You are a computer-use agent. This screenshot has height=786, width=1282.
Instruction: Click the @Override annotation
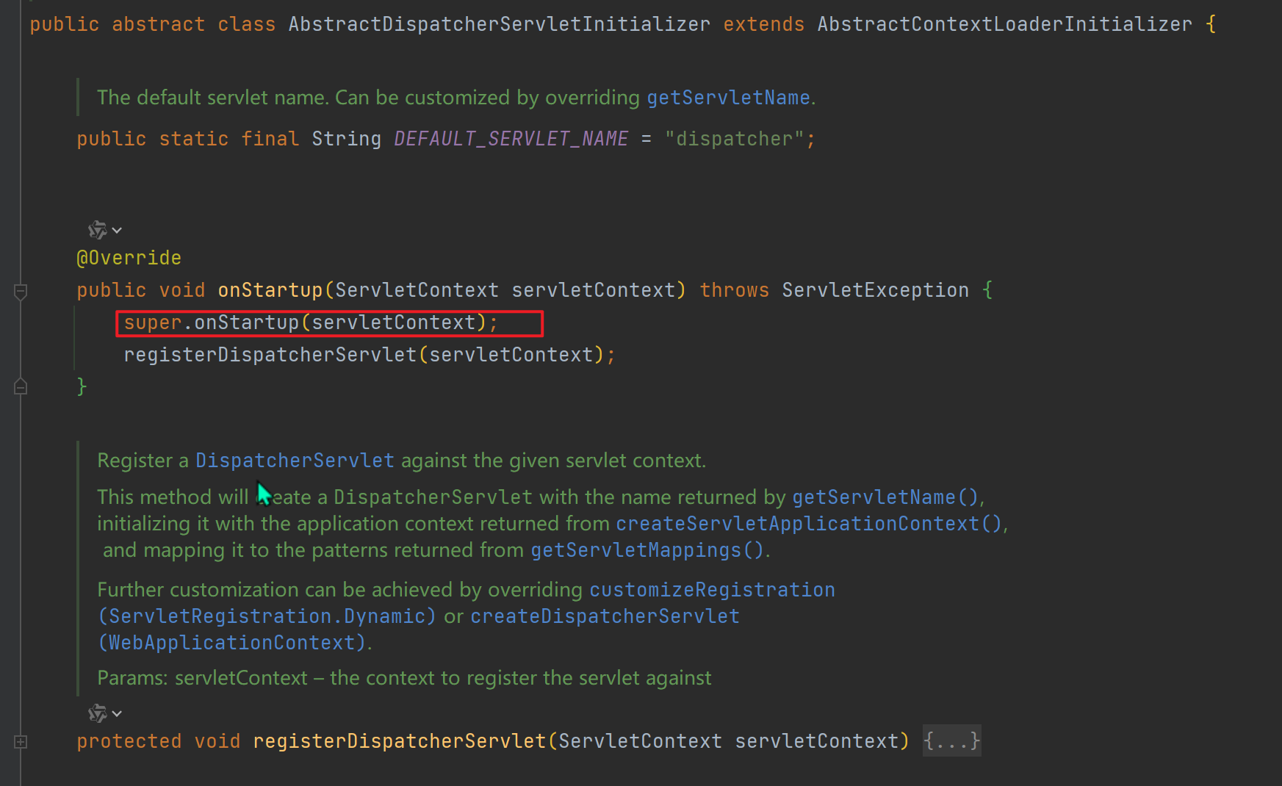coord(129,258)
